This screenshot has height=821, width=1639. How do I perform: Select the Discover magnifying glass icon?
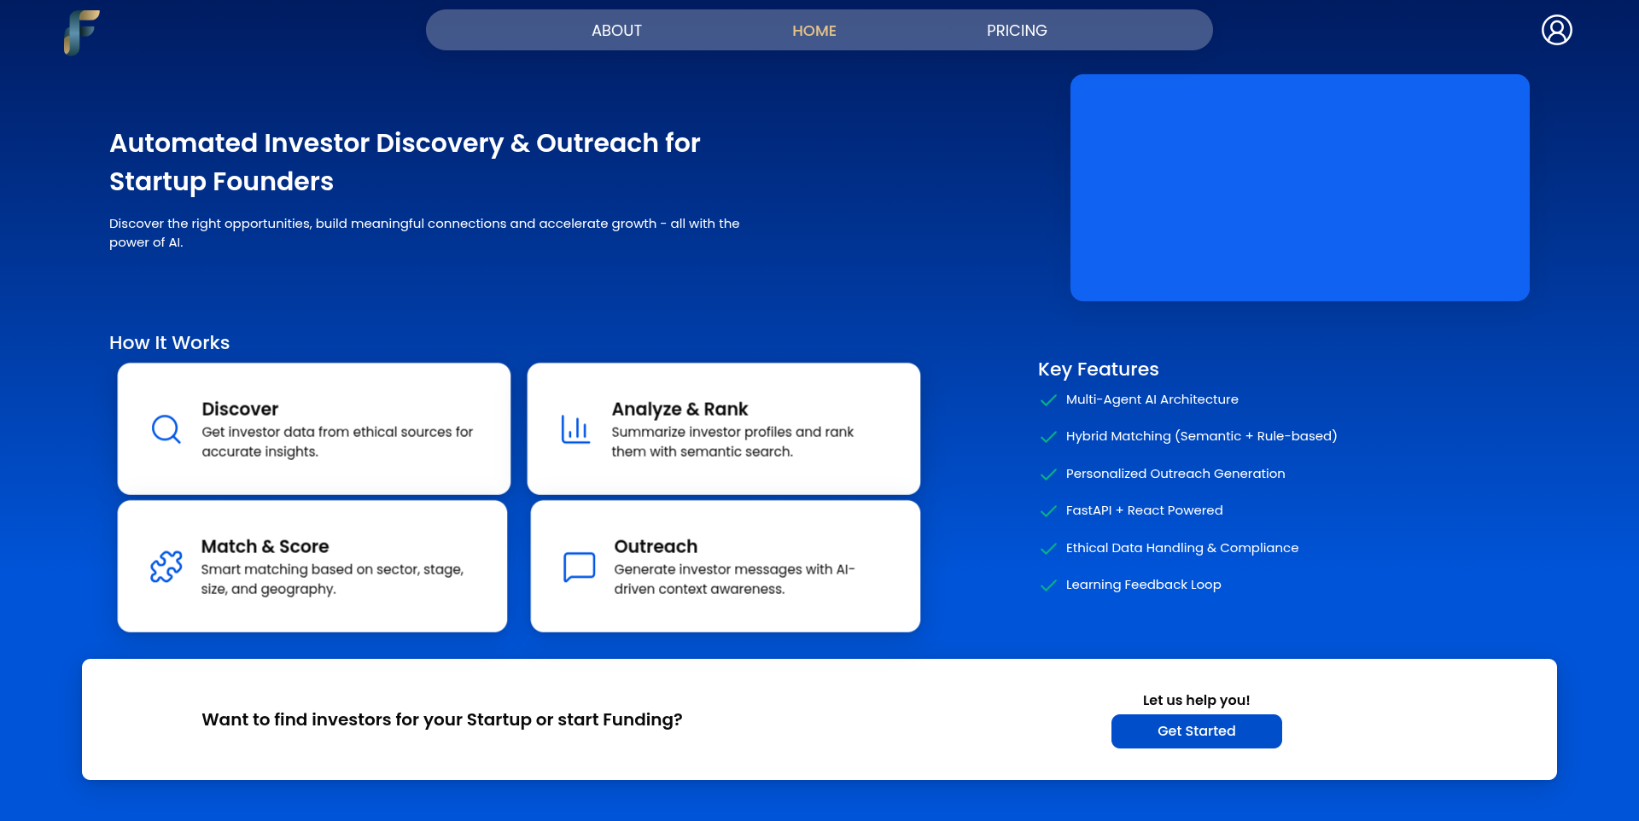coord(166,428)
